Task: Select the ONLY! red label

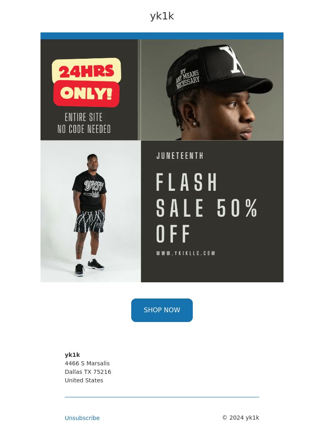Action: coord(86,94)
